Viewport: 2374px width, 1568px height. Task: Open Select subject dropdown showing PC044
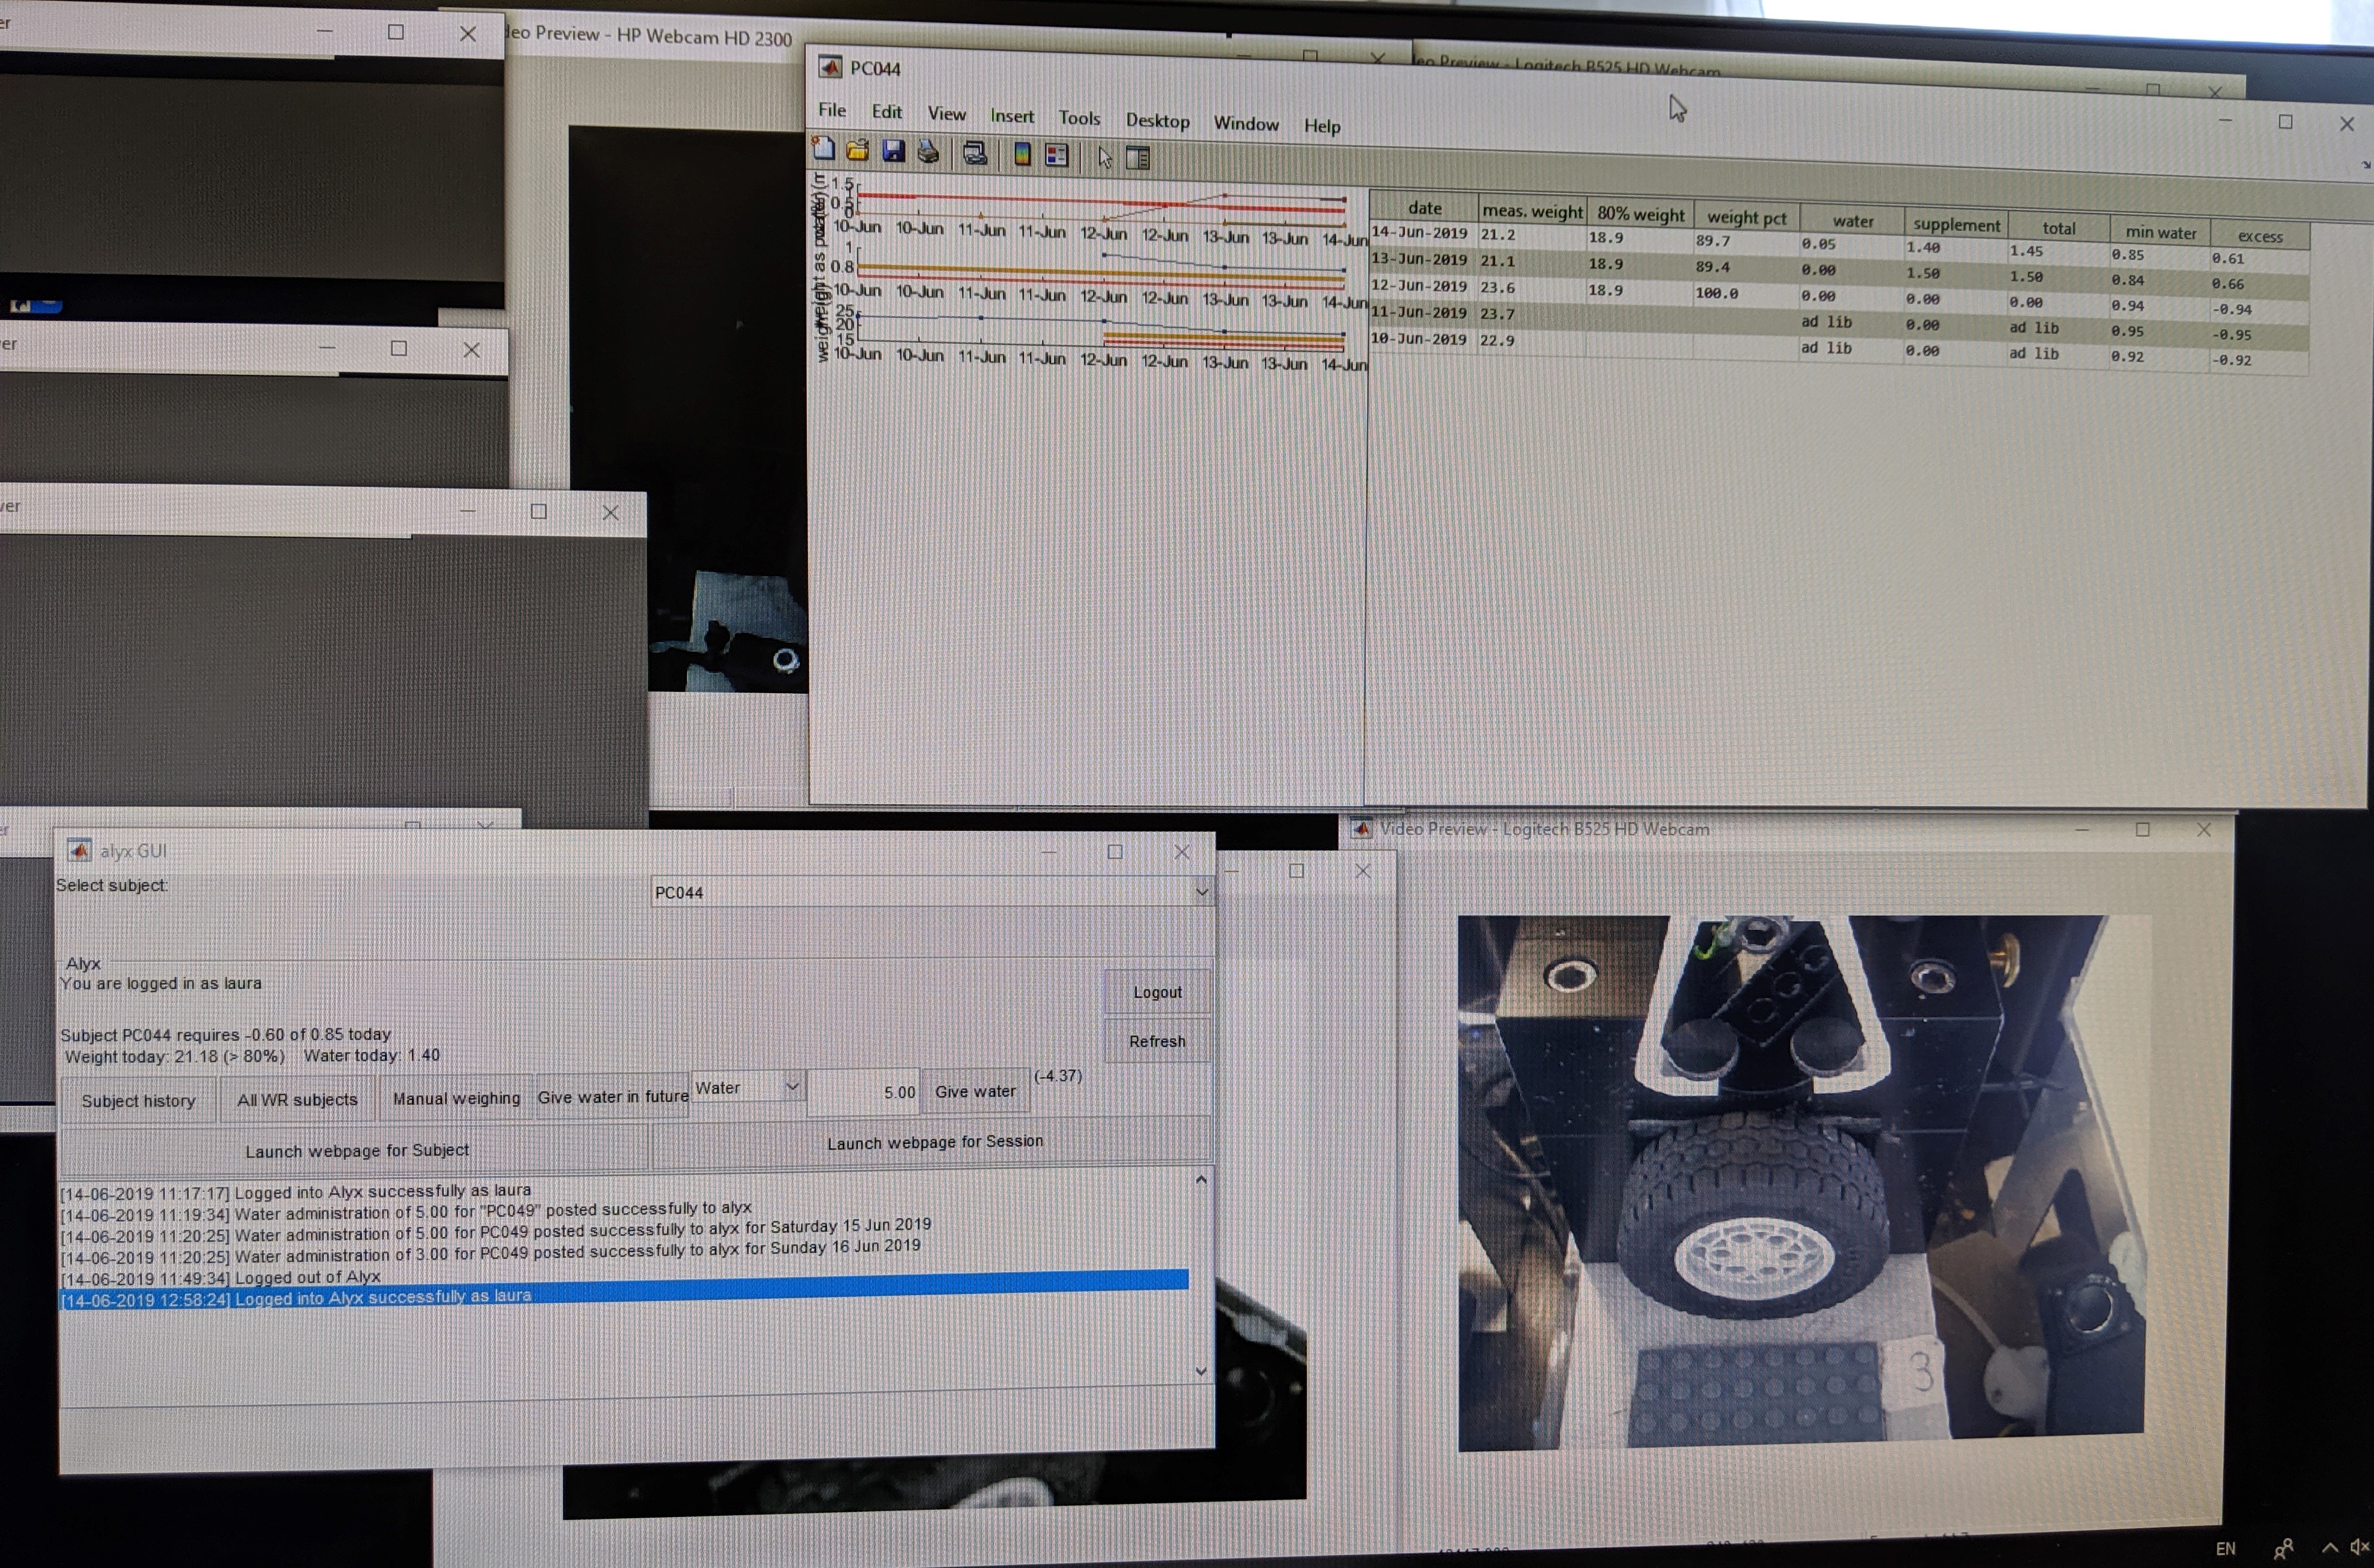932,892
